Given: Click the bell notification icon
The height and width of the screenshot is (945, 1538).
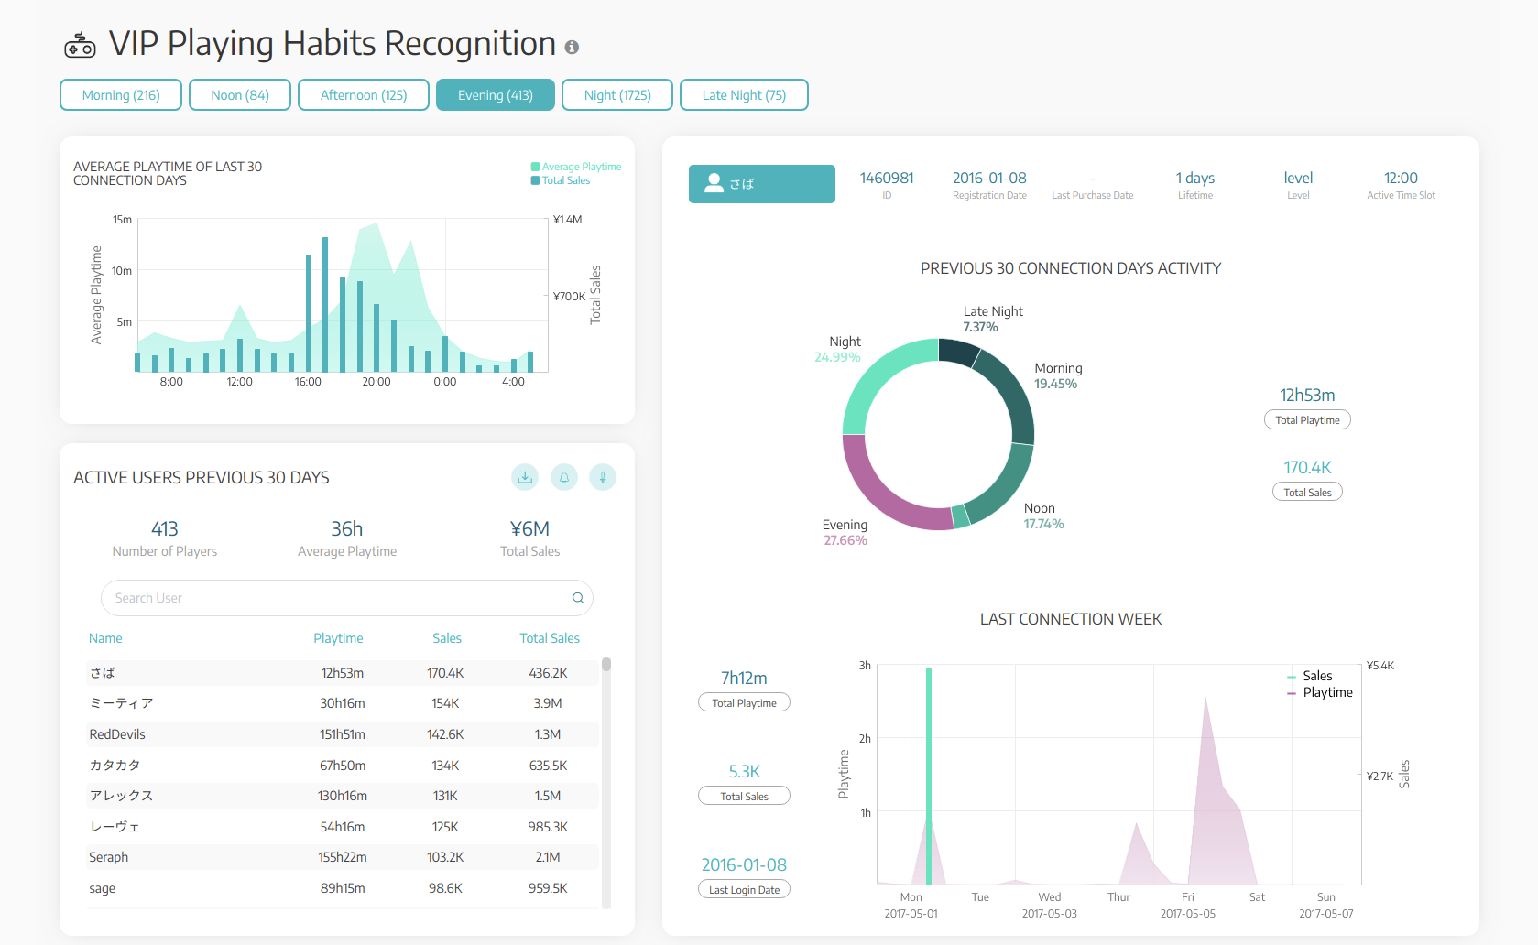Looking at the screenshot, I should (x=564, y=477).
